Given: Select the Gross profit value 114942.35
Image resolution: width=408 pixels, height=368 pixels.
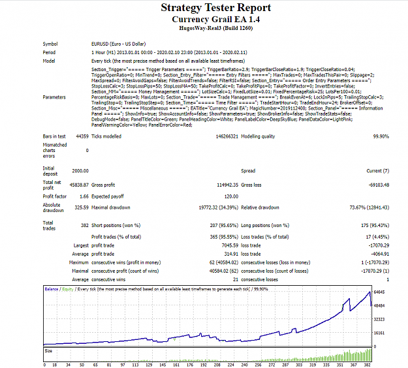Looking at the screenshot, I should [227, 185].
